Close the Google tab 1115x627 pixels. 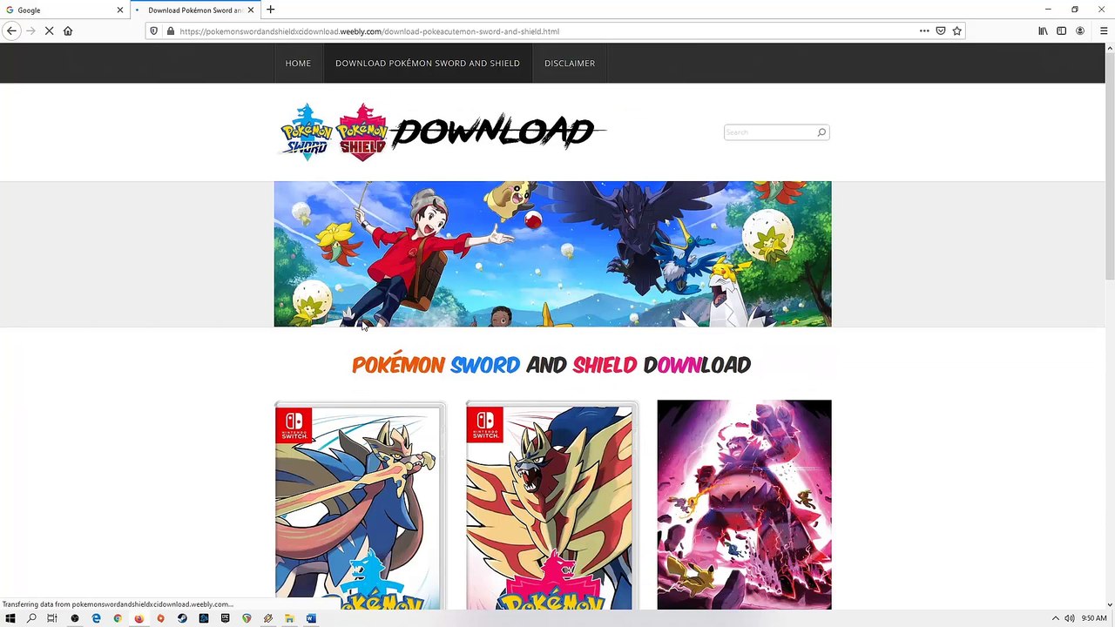(120, 10)
